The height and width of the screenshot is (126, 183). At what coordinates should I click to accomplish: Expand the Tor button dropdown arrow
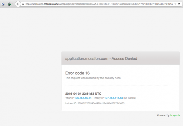12,4
